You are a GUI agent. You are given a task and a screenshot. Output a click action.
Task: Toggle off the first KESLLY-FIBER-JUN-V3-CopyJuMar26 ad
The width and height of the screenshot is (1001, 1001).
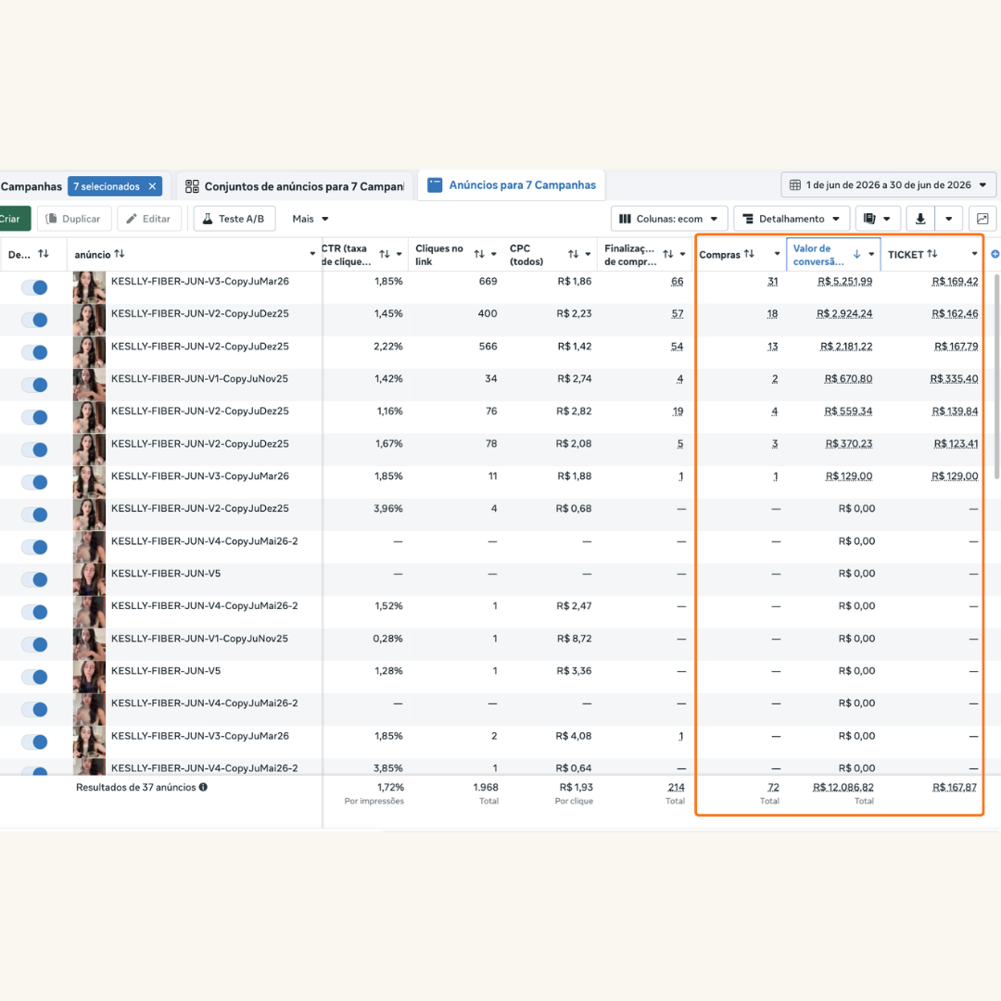(x=34, y=287)
